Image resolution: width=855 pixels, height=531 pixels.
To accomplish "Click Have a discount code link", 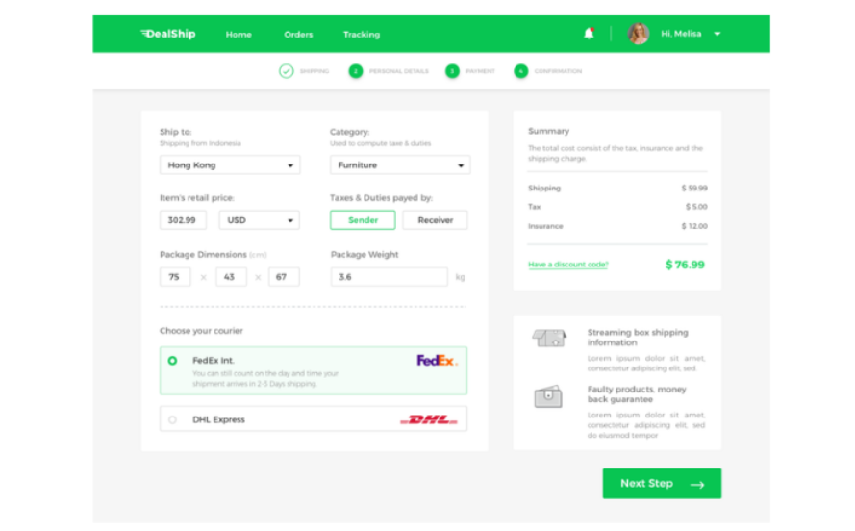I will click(x=567, y=265).
